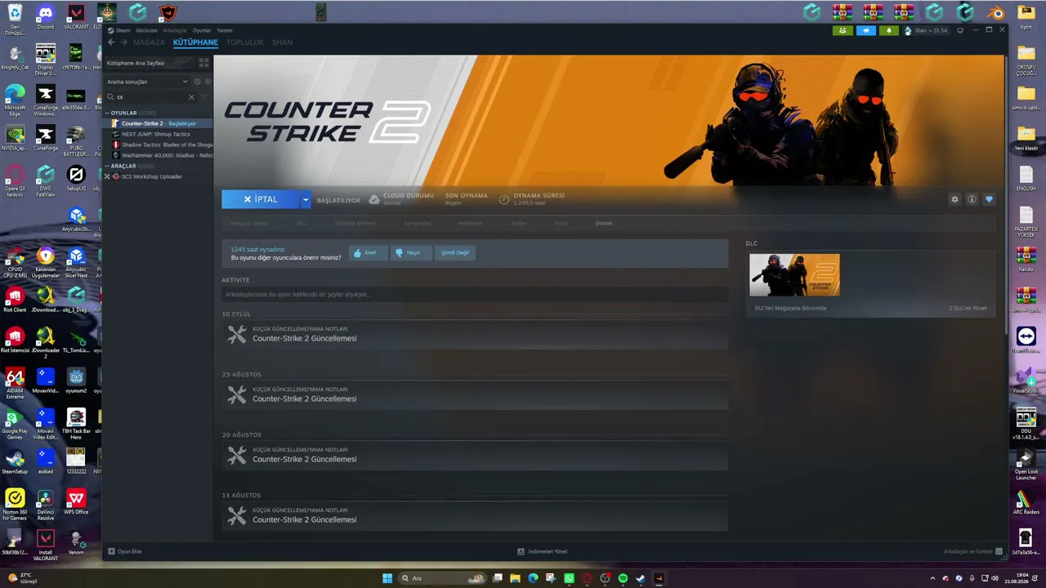Switch to the MAĞAZA tab

point(149,42)
